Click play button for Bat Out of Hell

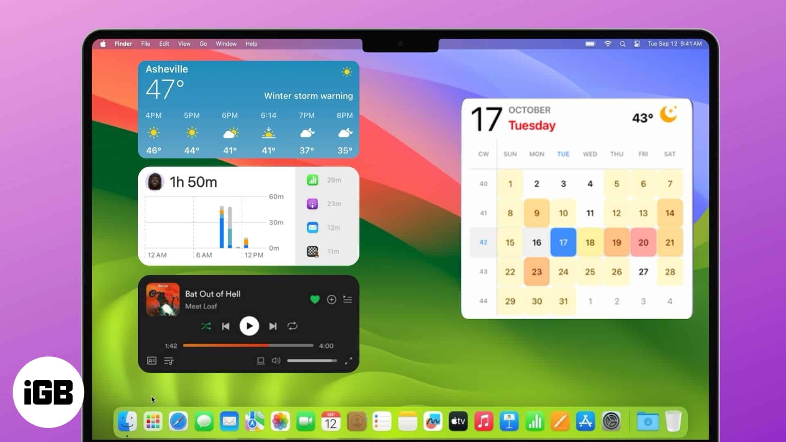tap(248, 326)
